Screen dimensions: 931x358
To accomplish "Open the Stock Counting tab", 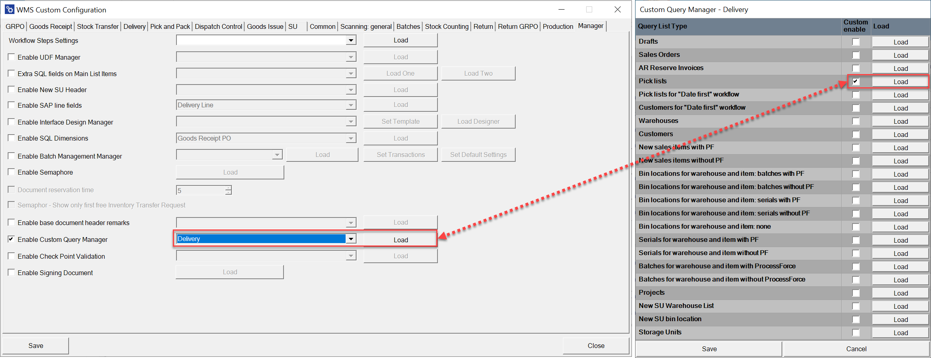I will pos(446,26).
